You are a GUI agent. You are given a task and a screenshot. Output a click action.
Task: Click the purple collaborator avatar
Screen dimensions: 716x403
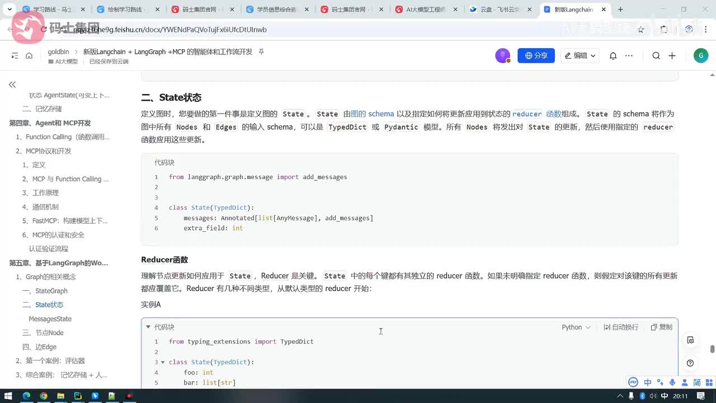click(502, 55)
